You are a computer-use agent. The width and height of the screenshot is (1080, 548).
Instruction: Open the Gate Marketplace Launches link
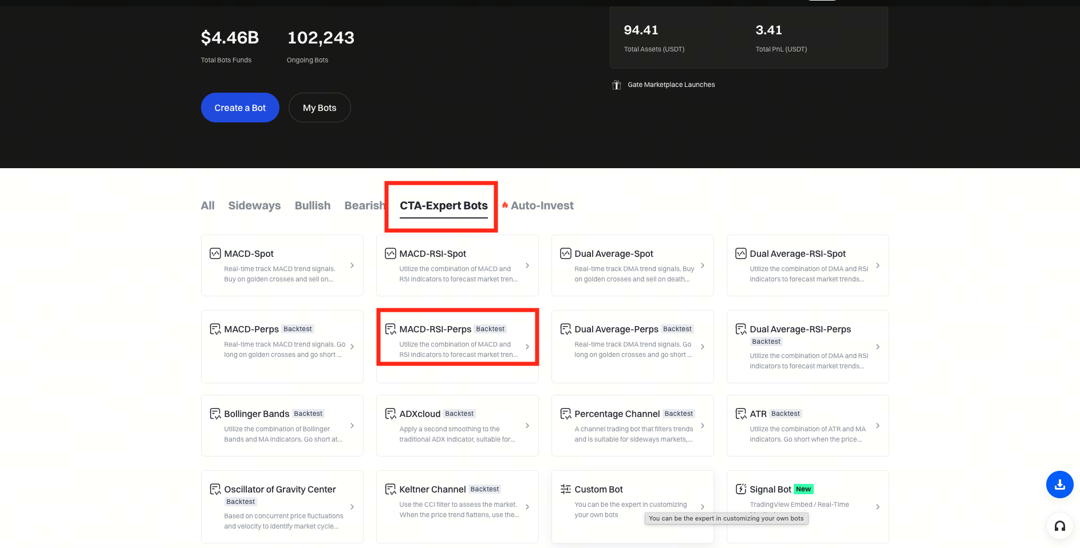click(x=671, y=85)
